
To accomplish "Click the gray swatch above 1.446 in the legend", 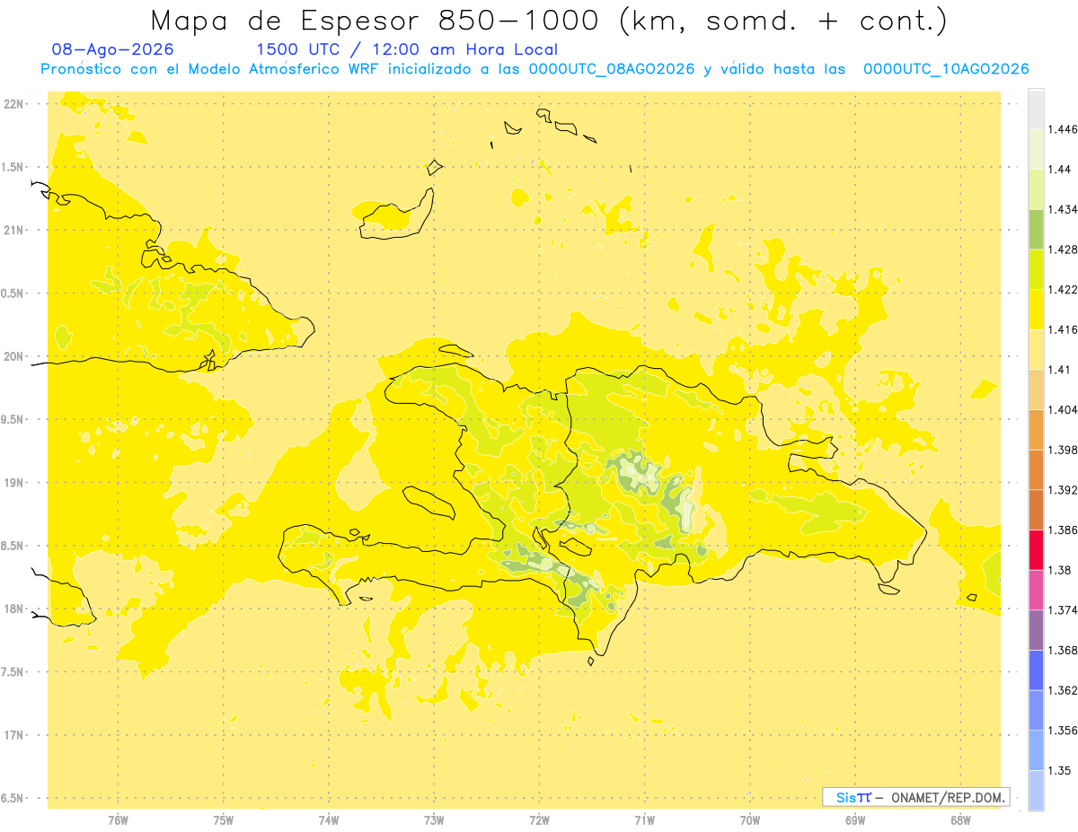I will (x=1036, y=109).
